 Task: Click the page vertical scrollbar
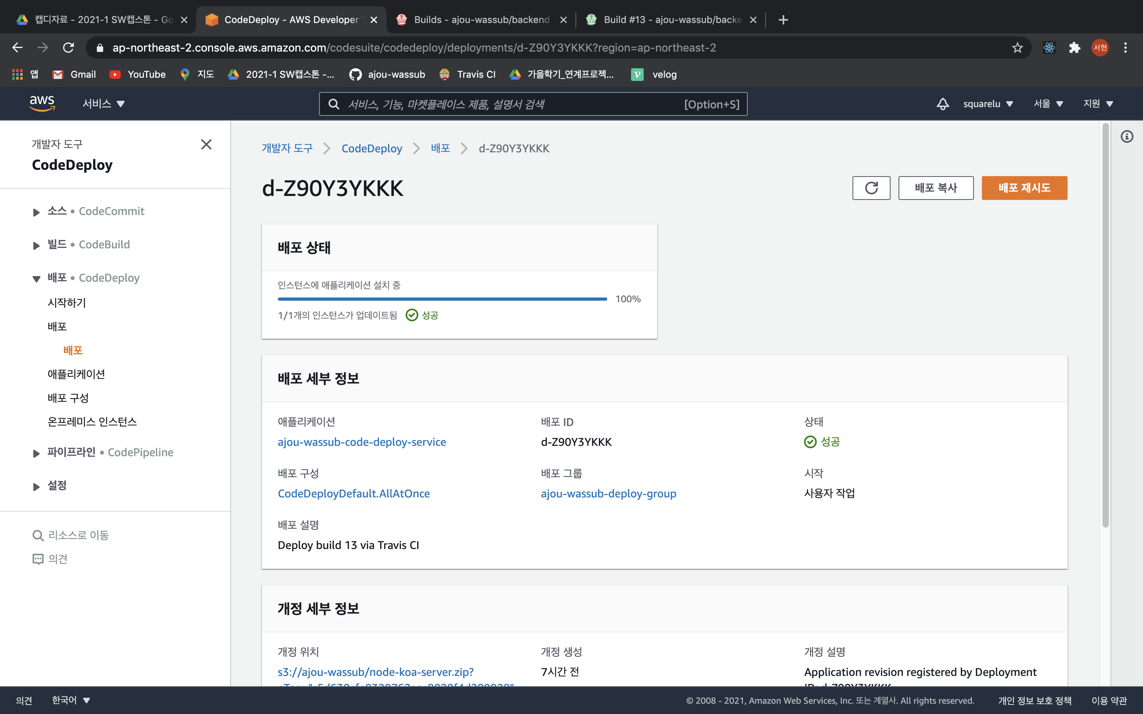(x=1105, y=326)
